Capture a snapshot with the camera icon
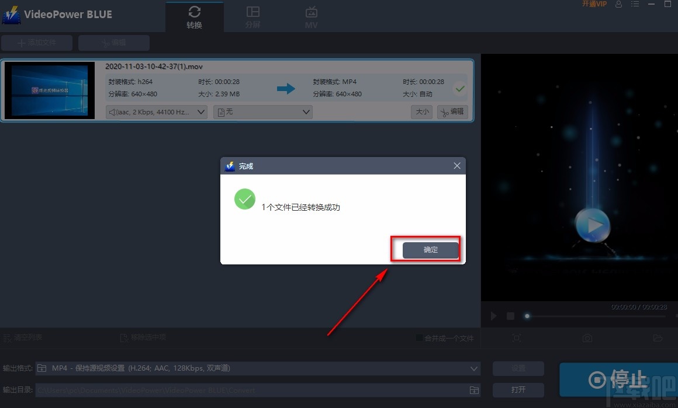Screen dimensions: 678x408 coord(587,337)
